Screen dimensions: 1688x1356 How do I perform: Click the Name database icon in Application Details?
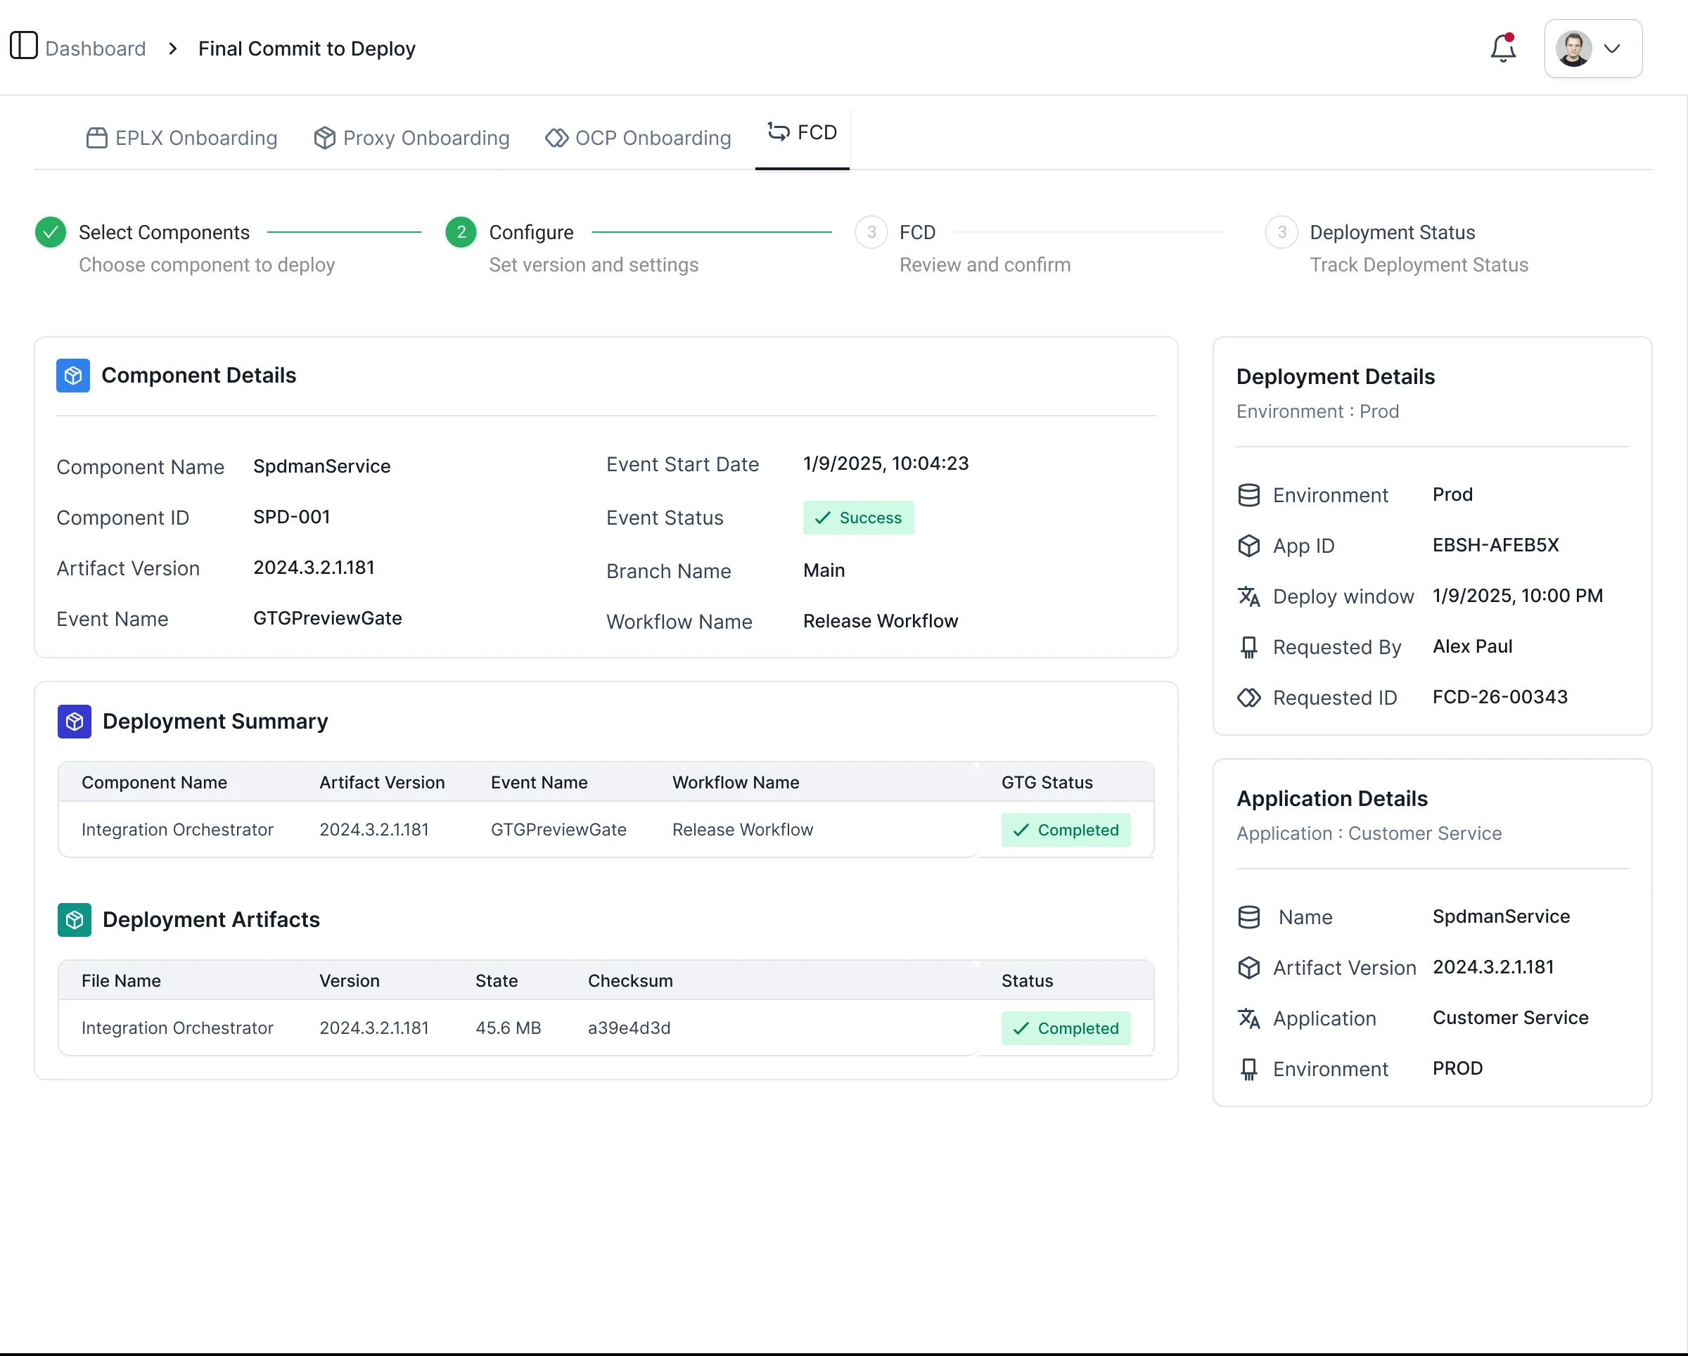click(1249, 917)
